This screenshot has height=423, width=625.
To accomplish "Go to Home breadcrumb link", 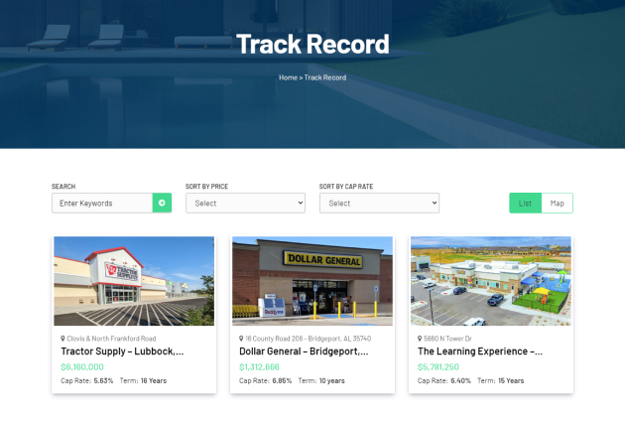I will click(288, 77).
